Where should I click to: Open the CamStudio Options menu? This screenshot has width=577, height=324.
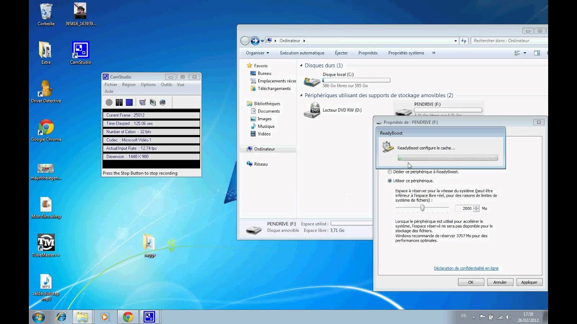[148, 85]
